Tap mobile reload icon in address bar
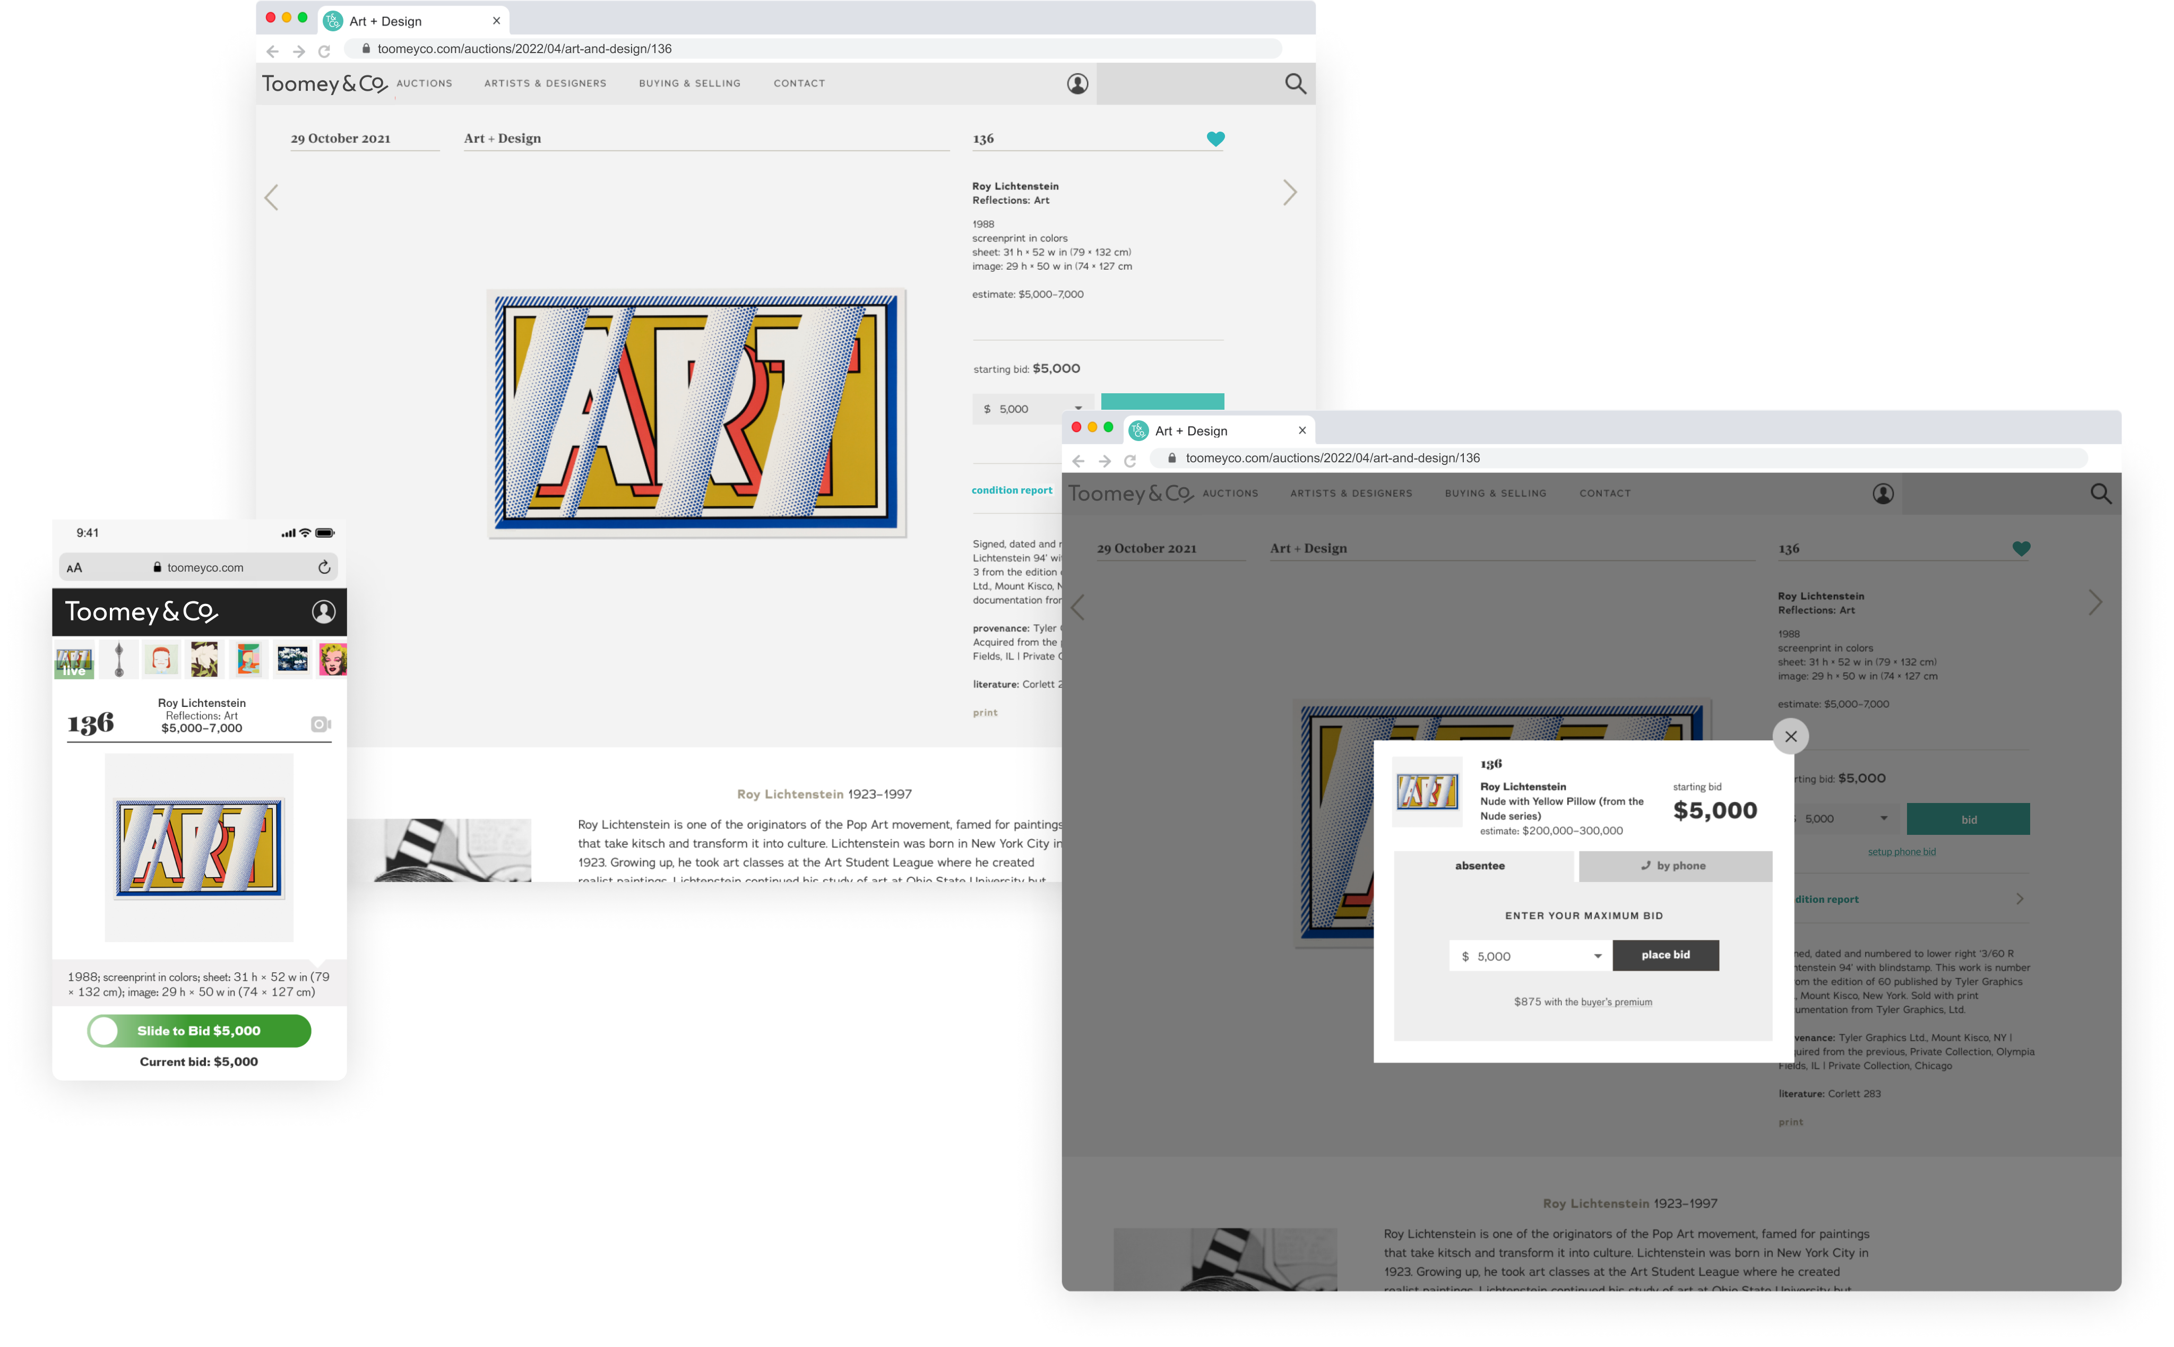Screen dimensions: 2174x1347 point(324,567)
